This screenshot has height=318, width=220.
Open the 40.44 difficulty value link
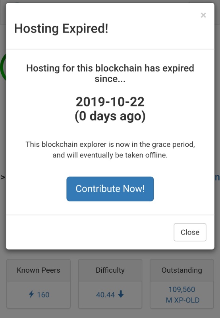point(105,295)
